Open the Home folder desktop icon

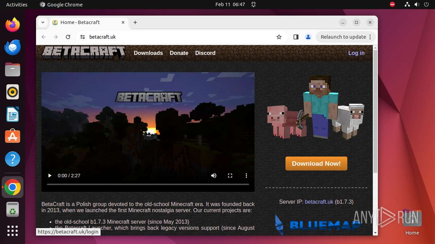tap(412, 223)
